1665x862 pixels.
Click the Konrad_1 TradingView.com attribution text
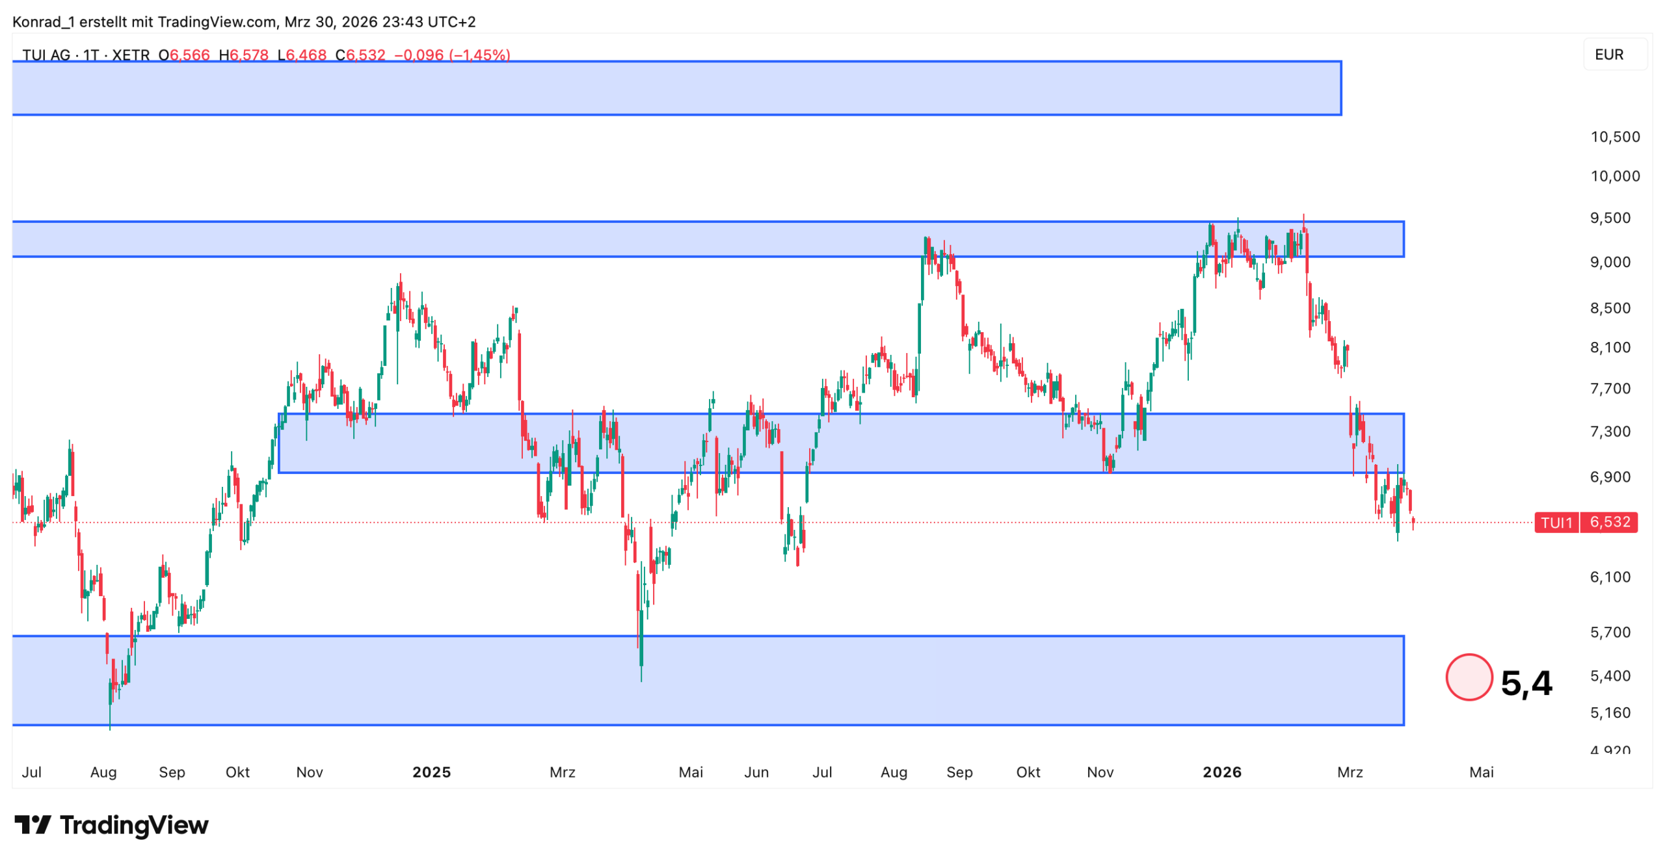tap(244, 22)
